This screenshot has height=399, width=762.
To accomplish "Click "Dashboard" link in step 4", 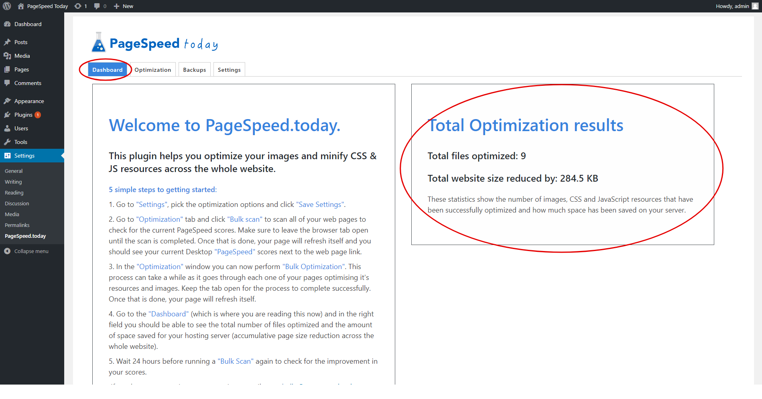I will [169, 314].
